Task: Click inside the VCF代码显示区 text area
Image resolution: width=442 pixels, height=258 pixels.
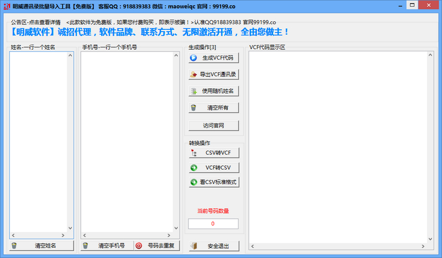Action: pyautogui.click(x=338, y=147)
